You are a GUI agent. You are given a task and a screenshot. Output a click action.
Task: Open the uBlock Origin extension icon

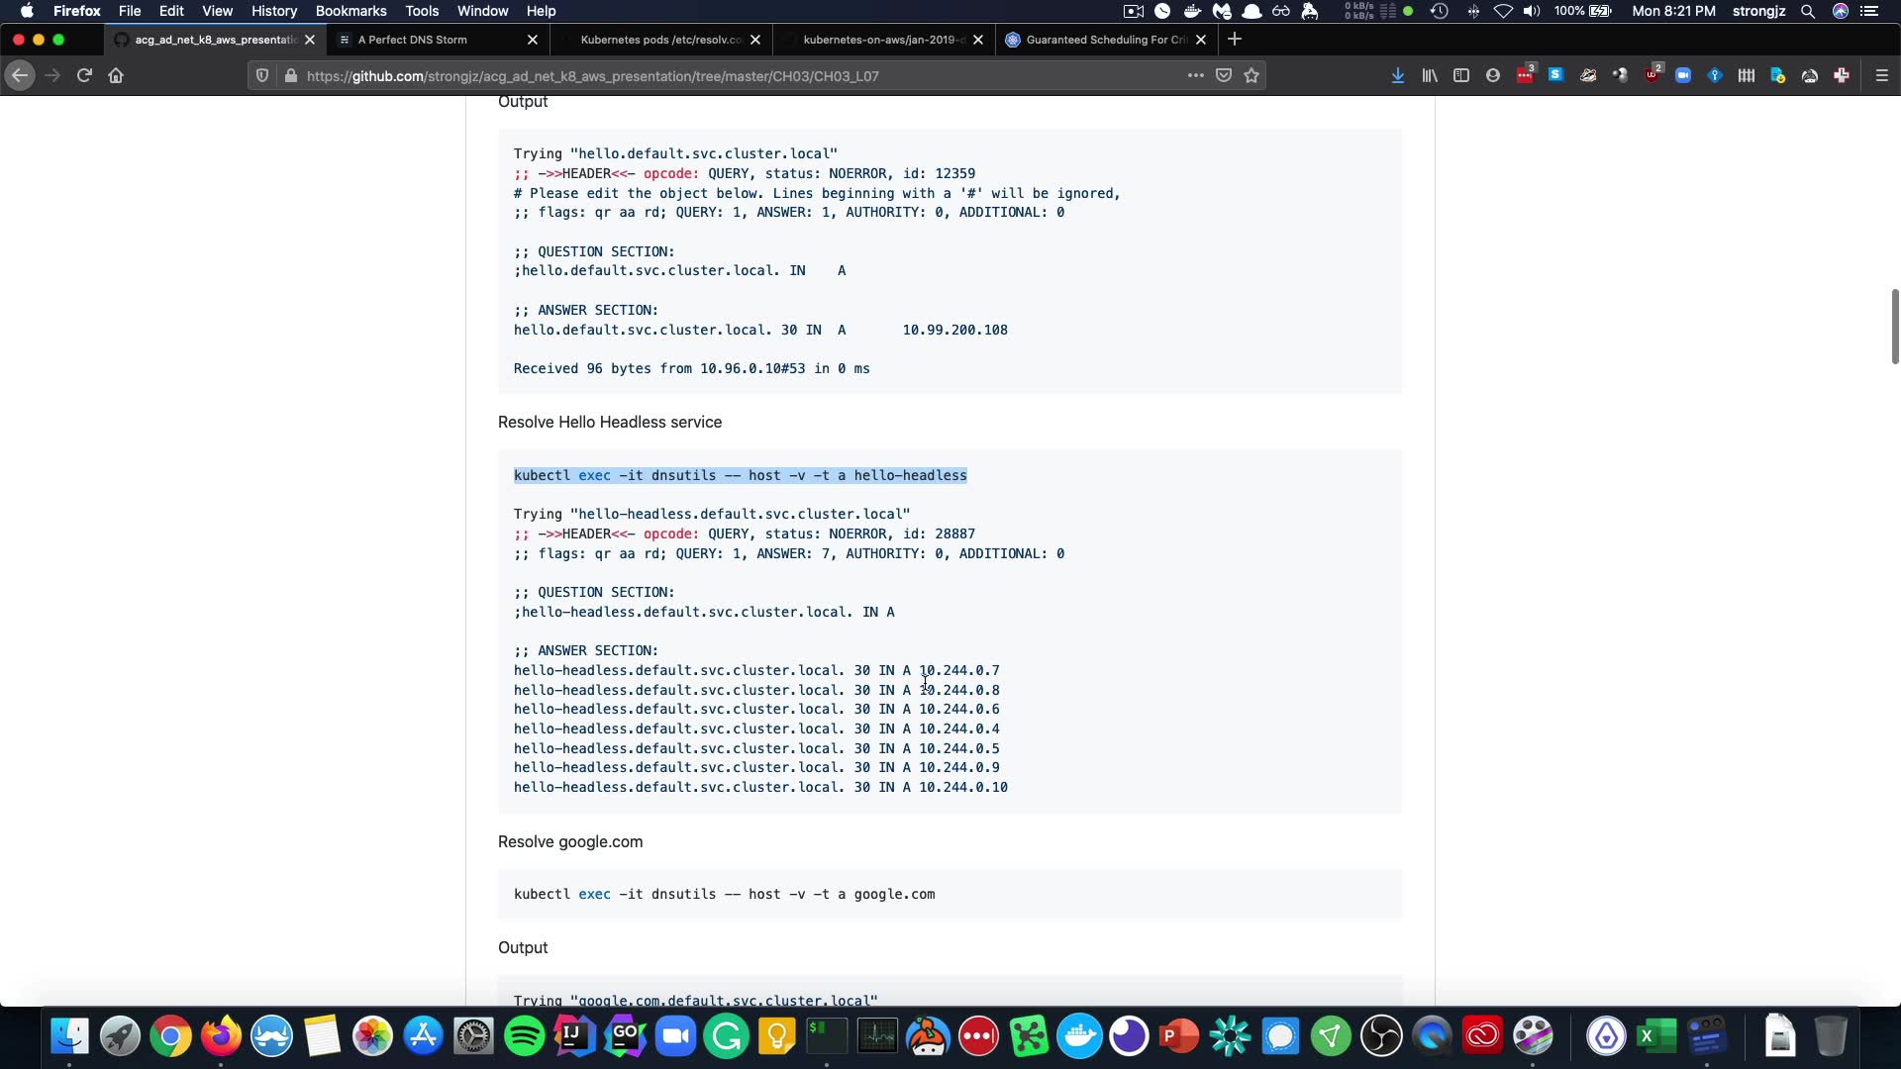pyautogui.click(x=1651, y=75)
